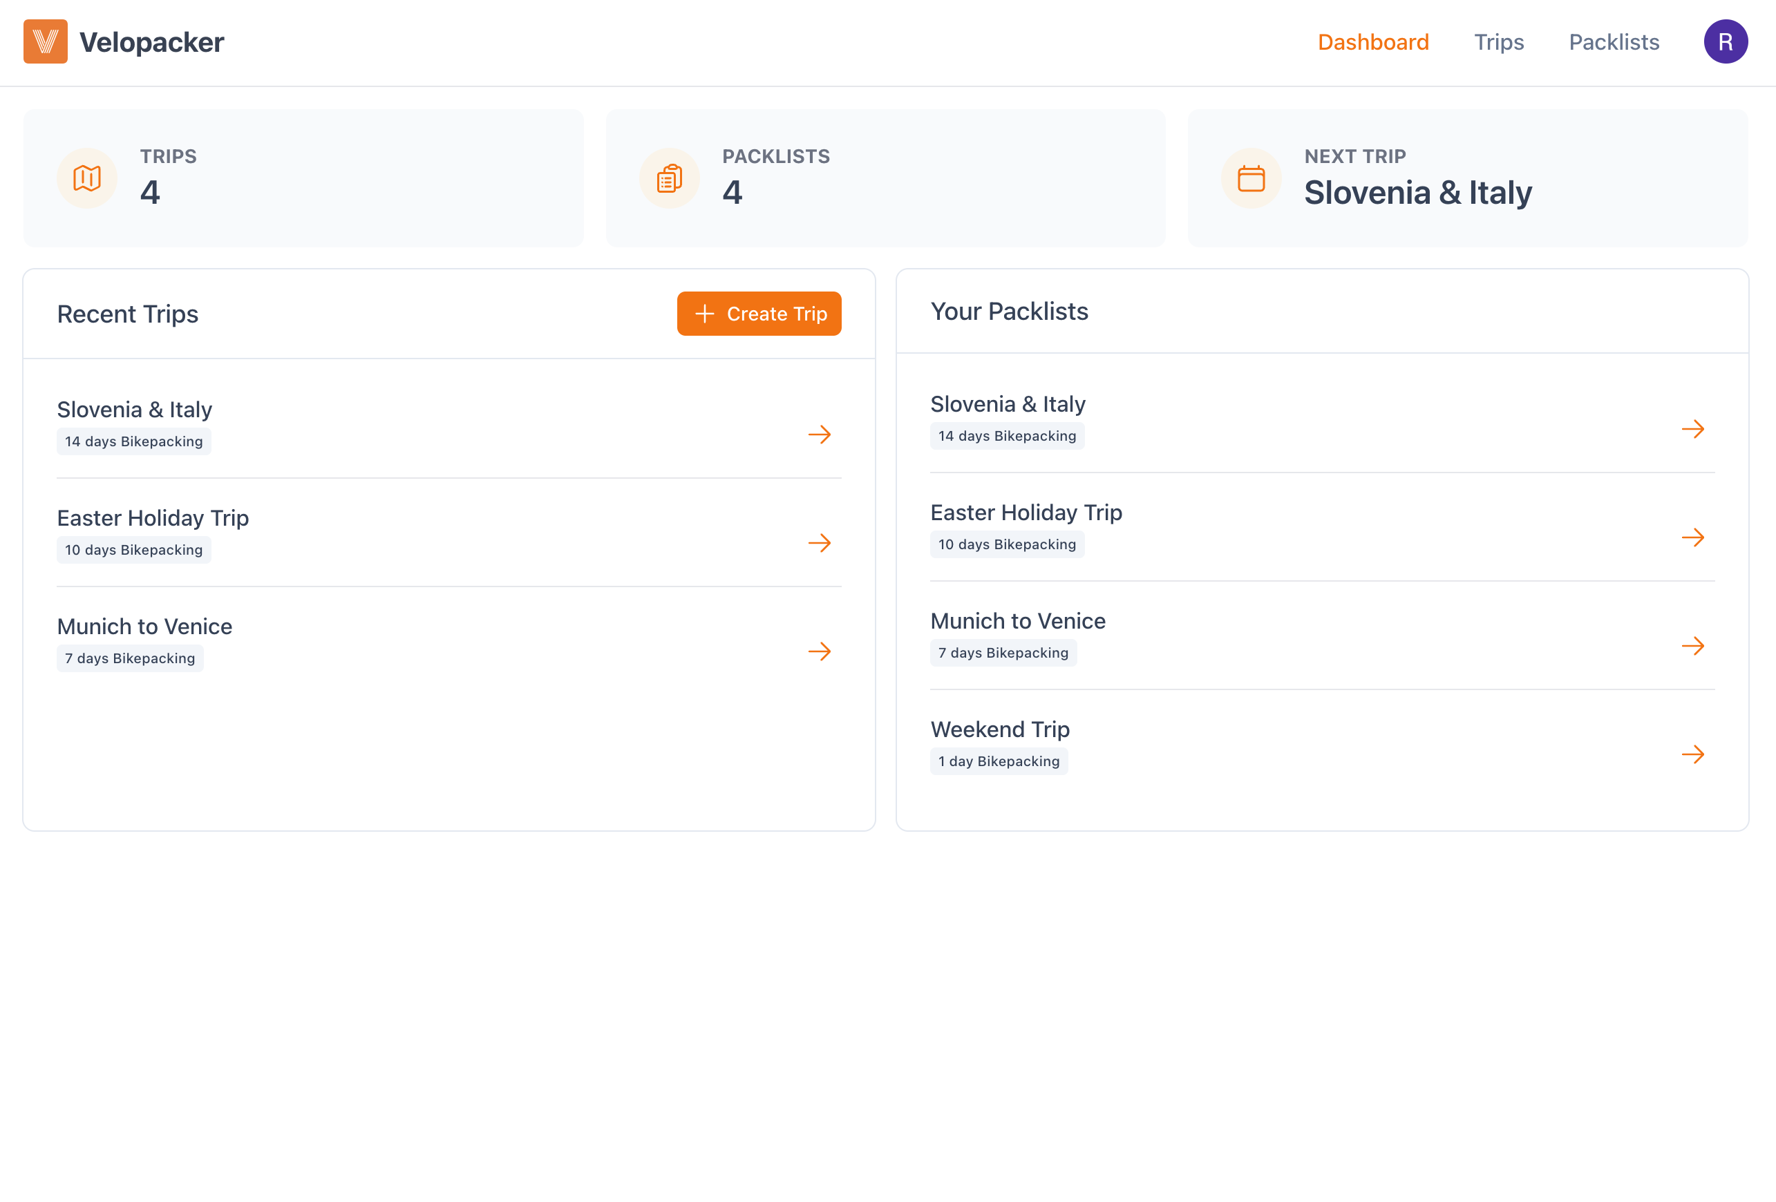Screen dimensions: 1776x1202
Task: Open the Weekend Trip packlist via its arrow
Action: (x=1694, y=754)
